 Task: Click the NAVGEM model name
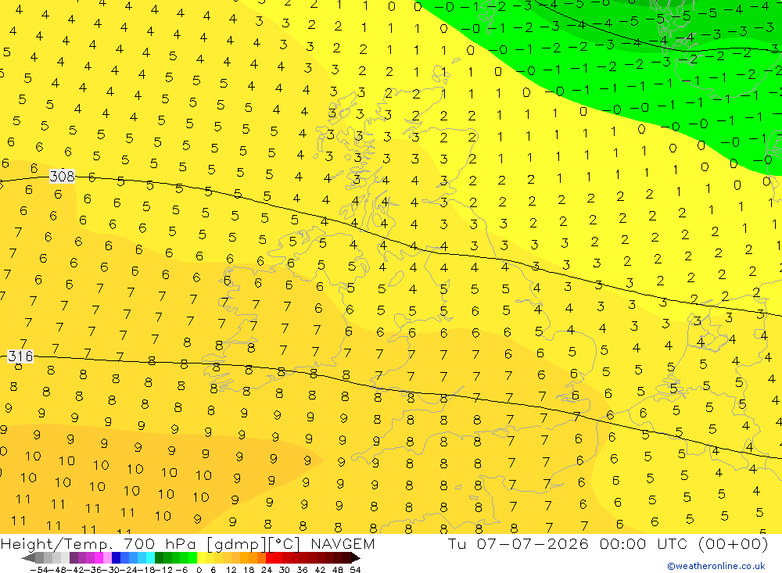(x=343, y=543)
